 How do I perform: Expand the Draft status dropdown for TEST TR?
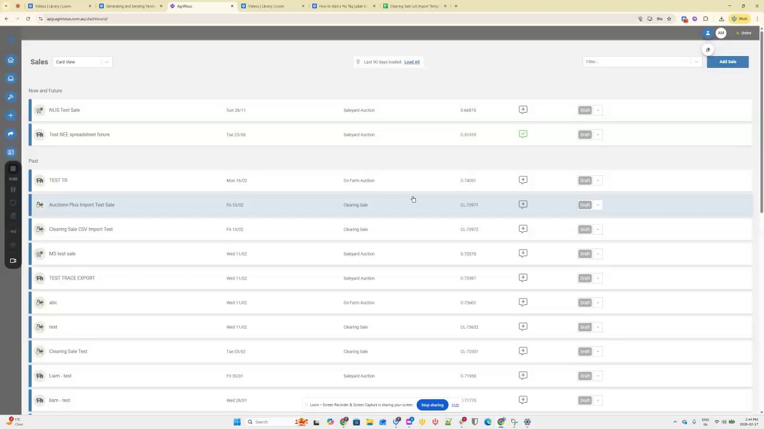point(598,181)
